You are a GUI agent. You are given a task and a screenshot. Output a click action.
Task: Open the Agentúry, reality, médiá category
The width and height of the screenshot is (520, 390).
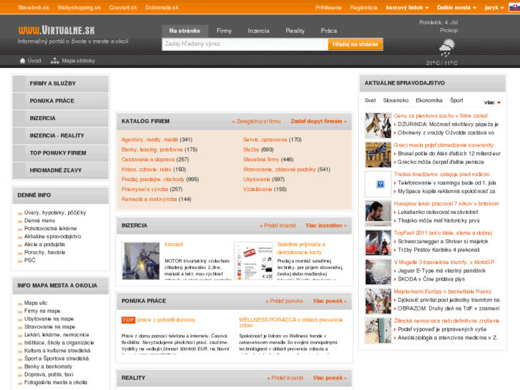pos(149,140)
